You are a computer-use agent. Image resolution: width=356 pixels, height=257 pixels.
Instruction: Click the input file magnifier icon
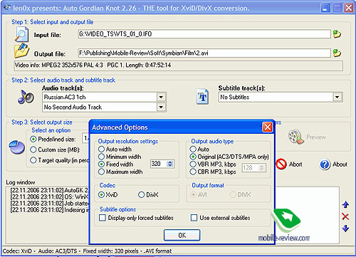tap(22, 34)
